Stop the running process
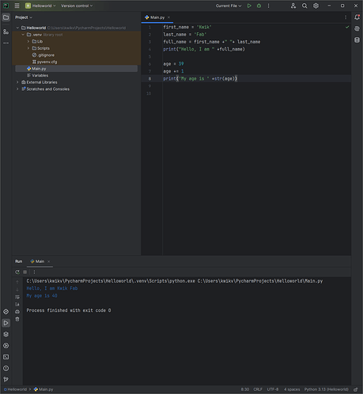The width and height of the screenshot is (363, 394). 25,272
